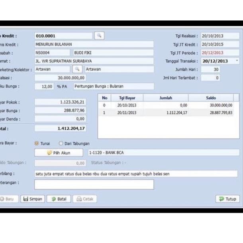The height and width of the screenshot is (243, 243).
Task: Click the Batal cancel button
Action: pos(59,199)
